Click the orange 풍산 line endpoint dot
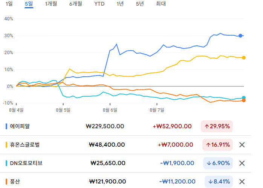 click(x=244, y=100)
